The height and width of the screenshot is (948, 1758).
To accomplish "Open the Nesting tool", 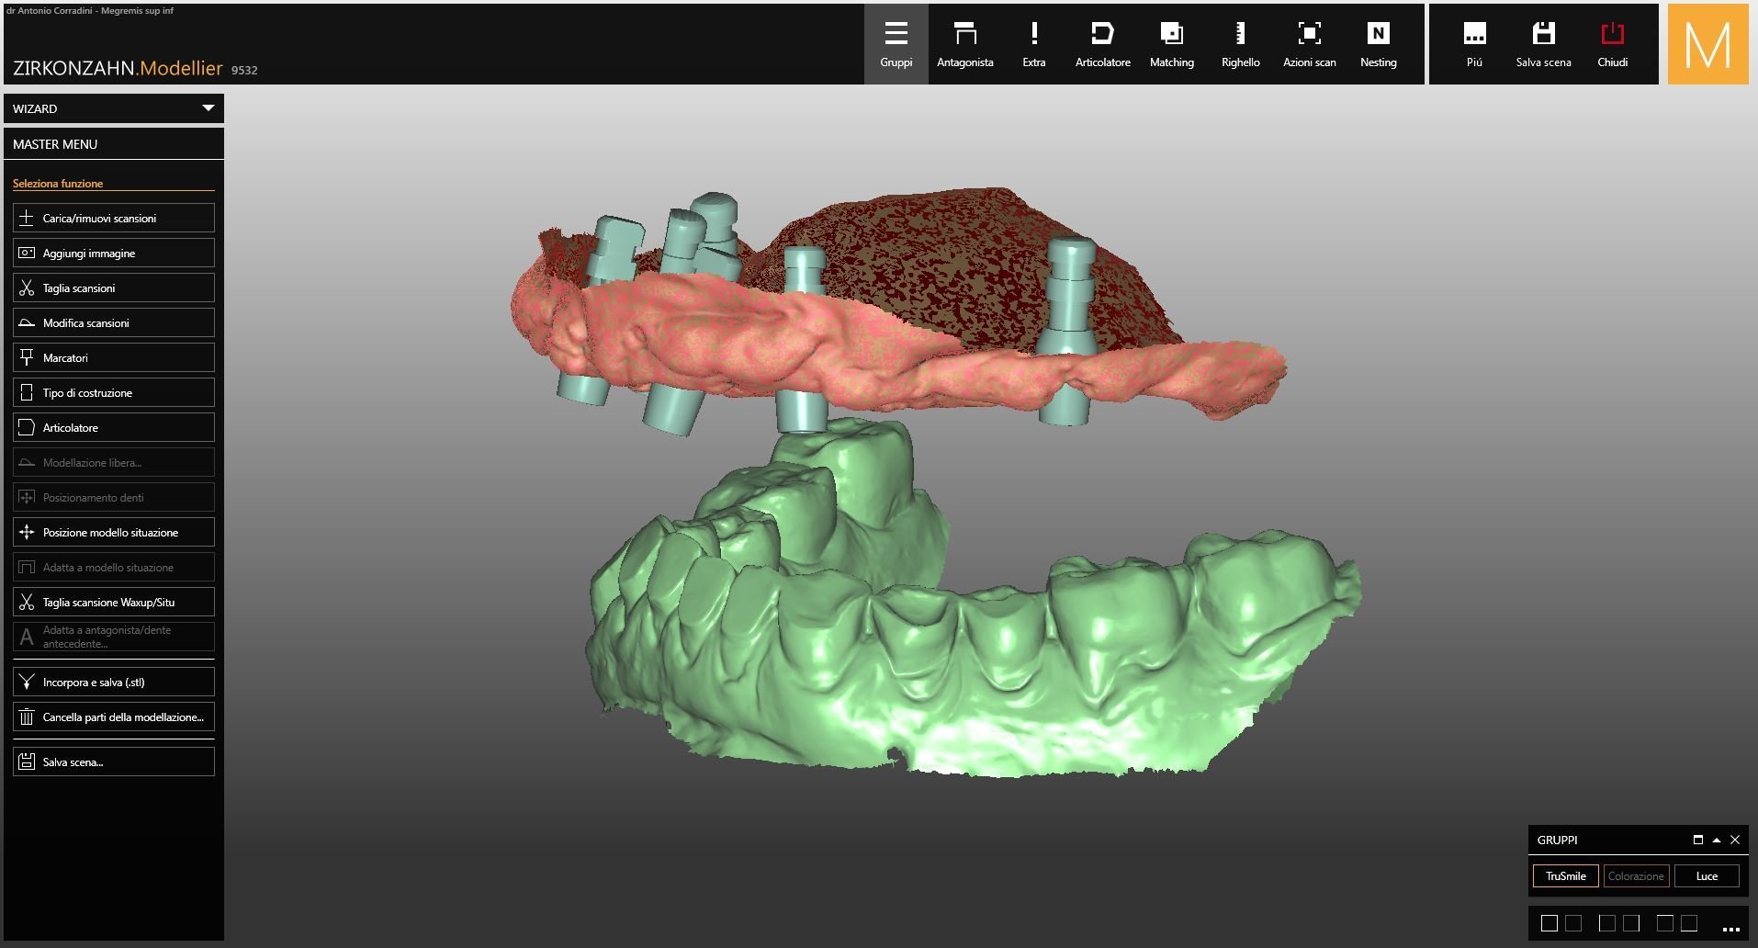I will coord(1378,44).
